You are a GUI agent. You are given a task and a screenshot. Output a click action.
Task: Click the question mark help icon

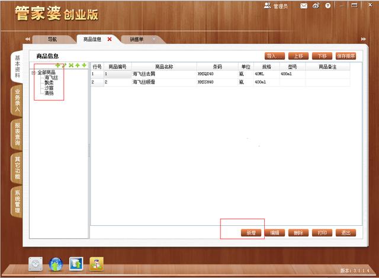327,6
